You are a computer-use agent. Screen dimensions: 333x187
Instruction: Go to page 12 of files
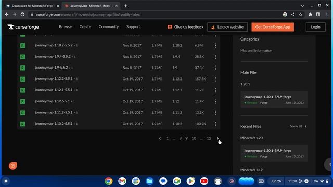tap(209, 138)
